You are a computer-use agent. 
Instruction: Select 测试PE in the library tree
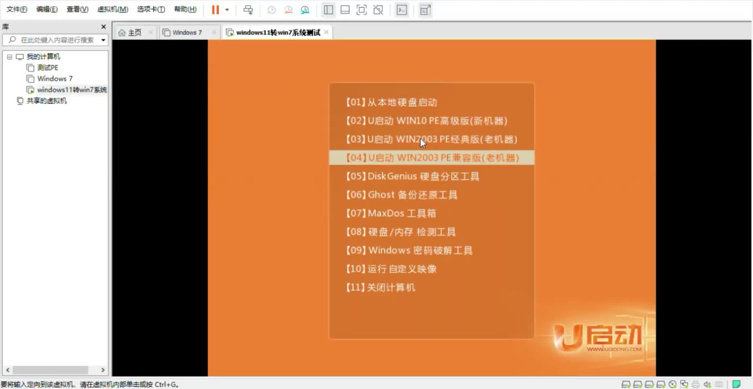[47, 68]
